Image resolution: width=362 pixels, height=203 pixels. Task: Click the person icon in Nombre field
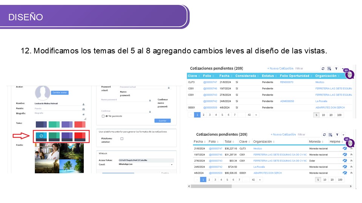(x=84, y=104)
